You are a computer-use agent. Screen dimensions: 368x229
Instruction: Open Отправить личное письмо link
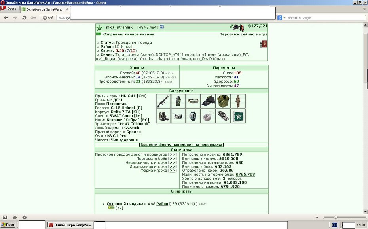(129, 34)
